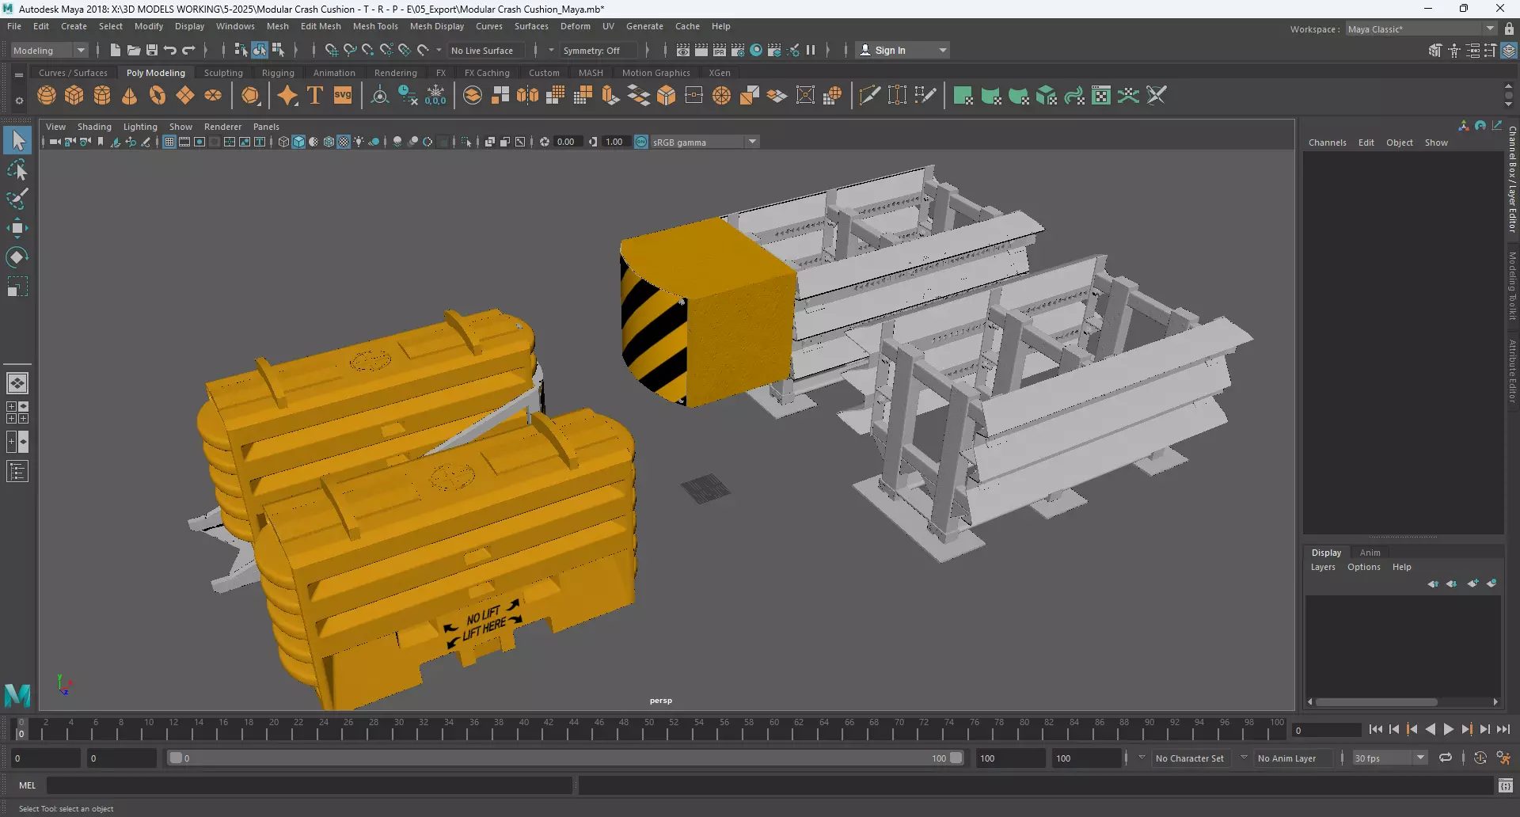Switch to the Sculpting shelf tab
Image resolution: width=1520 pixels, height=817 pixels.
[223, 72]
